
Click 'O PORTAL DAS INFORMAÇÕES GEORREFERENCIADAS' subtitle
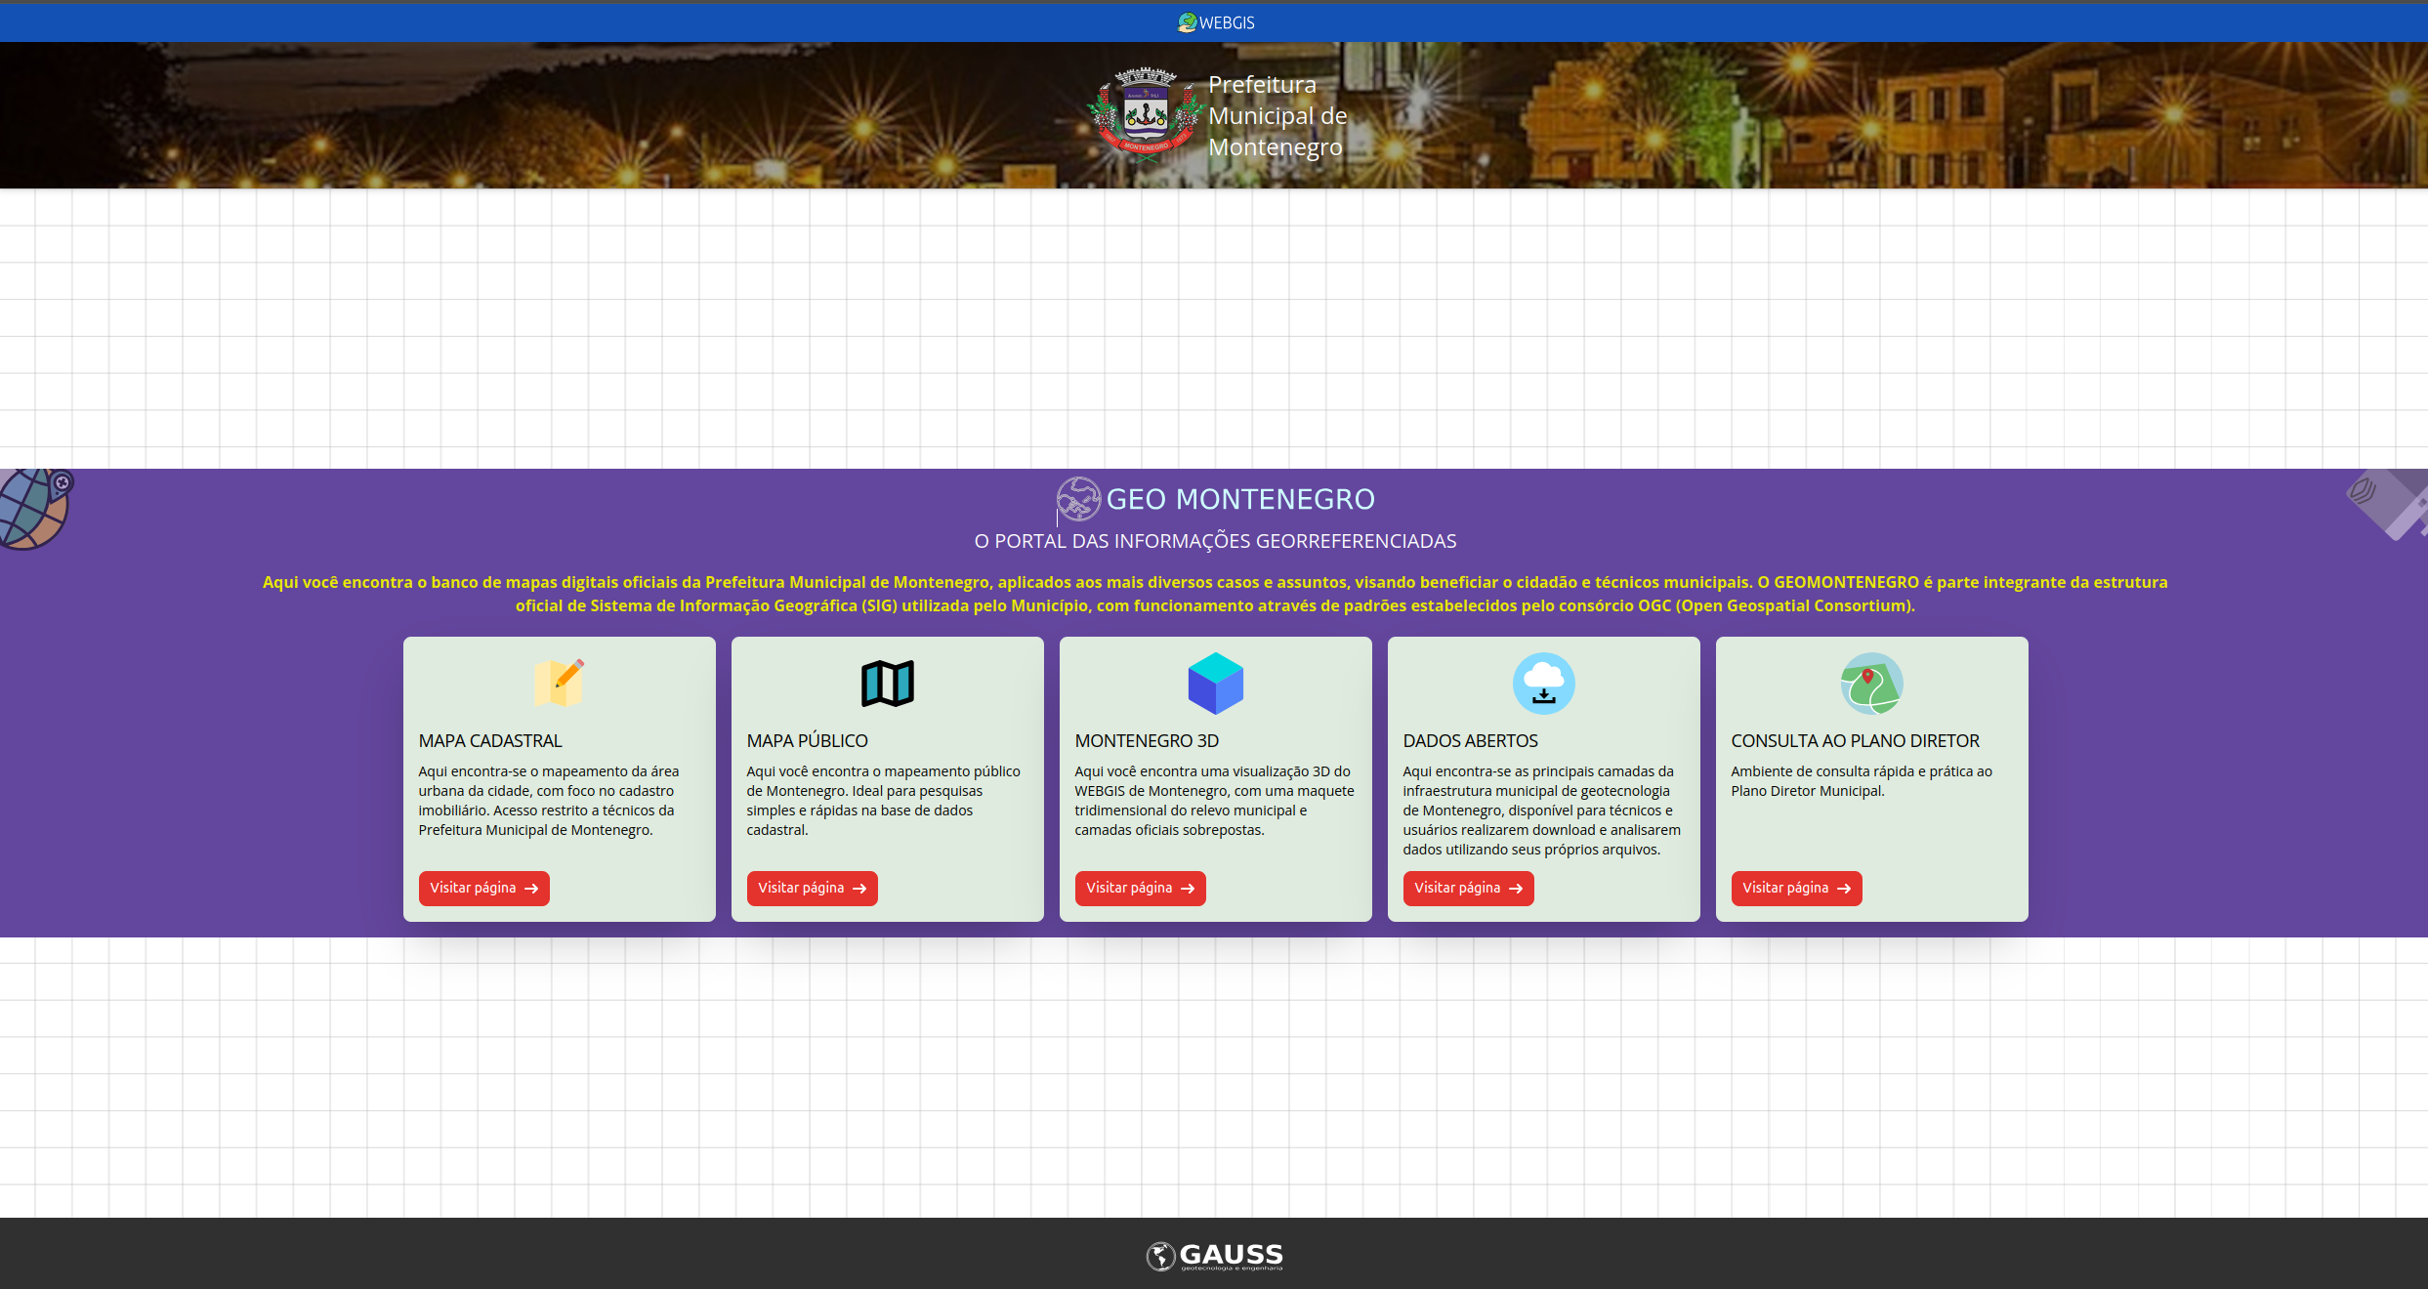[x=1215, y=541]
